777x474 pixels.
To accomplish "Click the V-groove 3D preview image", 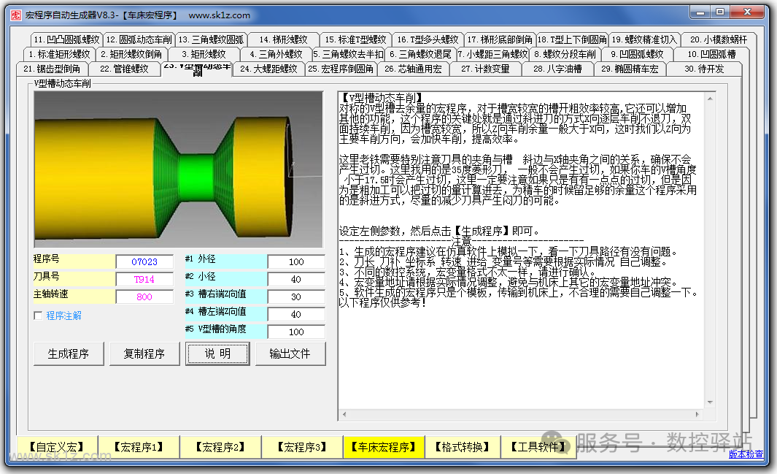I will [x=179, y=169].
